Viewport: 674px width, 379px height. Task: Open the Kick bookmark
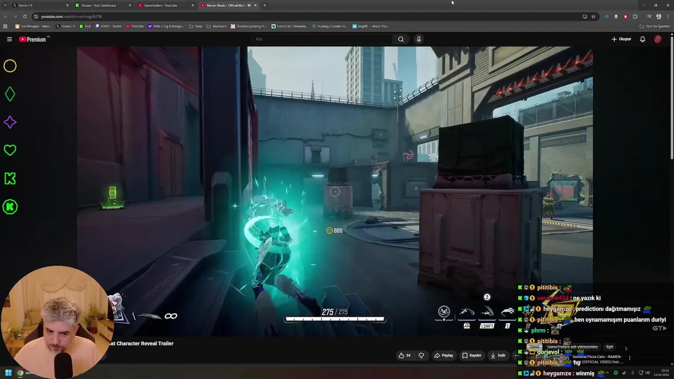click(85, 26)
